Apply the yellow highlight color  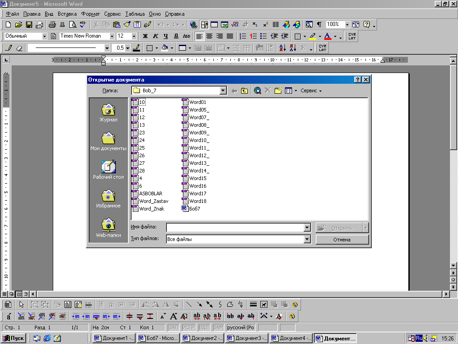(313, 36)
